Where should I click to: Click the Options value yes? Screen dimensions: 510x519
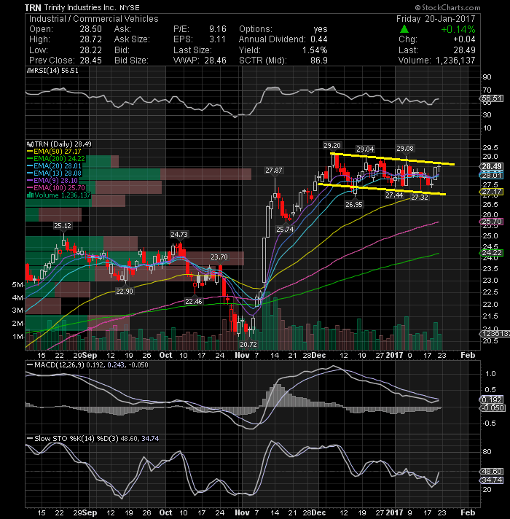321,29
